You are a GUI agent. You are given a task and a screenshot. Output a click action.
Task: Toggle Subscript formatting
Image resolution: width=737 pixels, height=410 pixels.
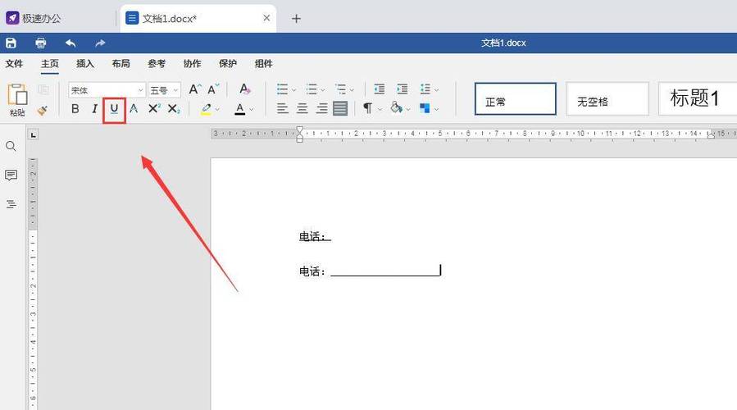point(174,109)
